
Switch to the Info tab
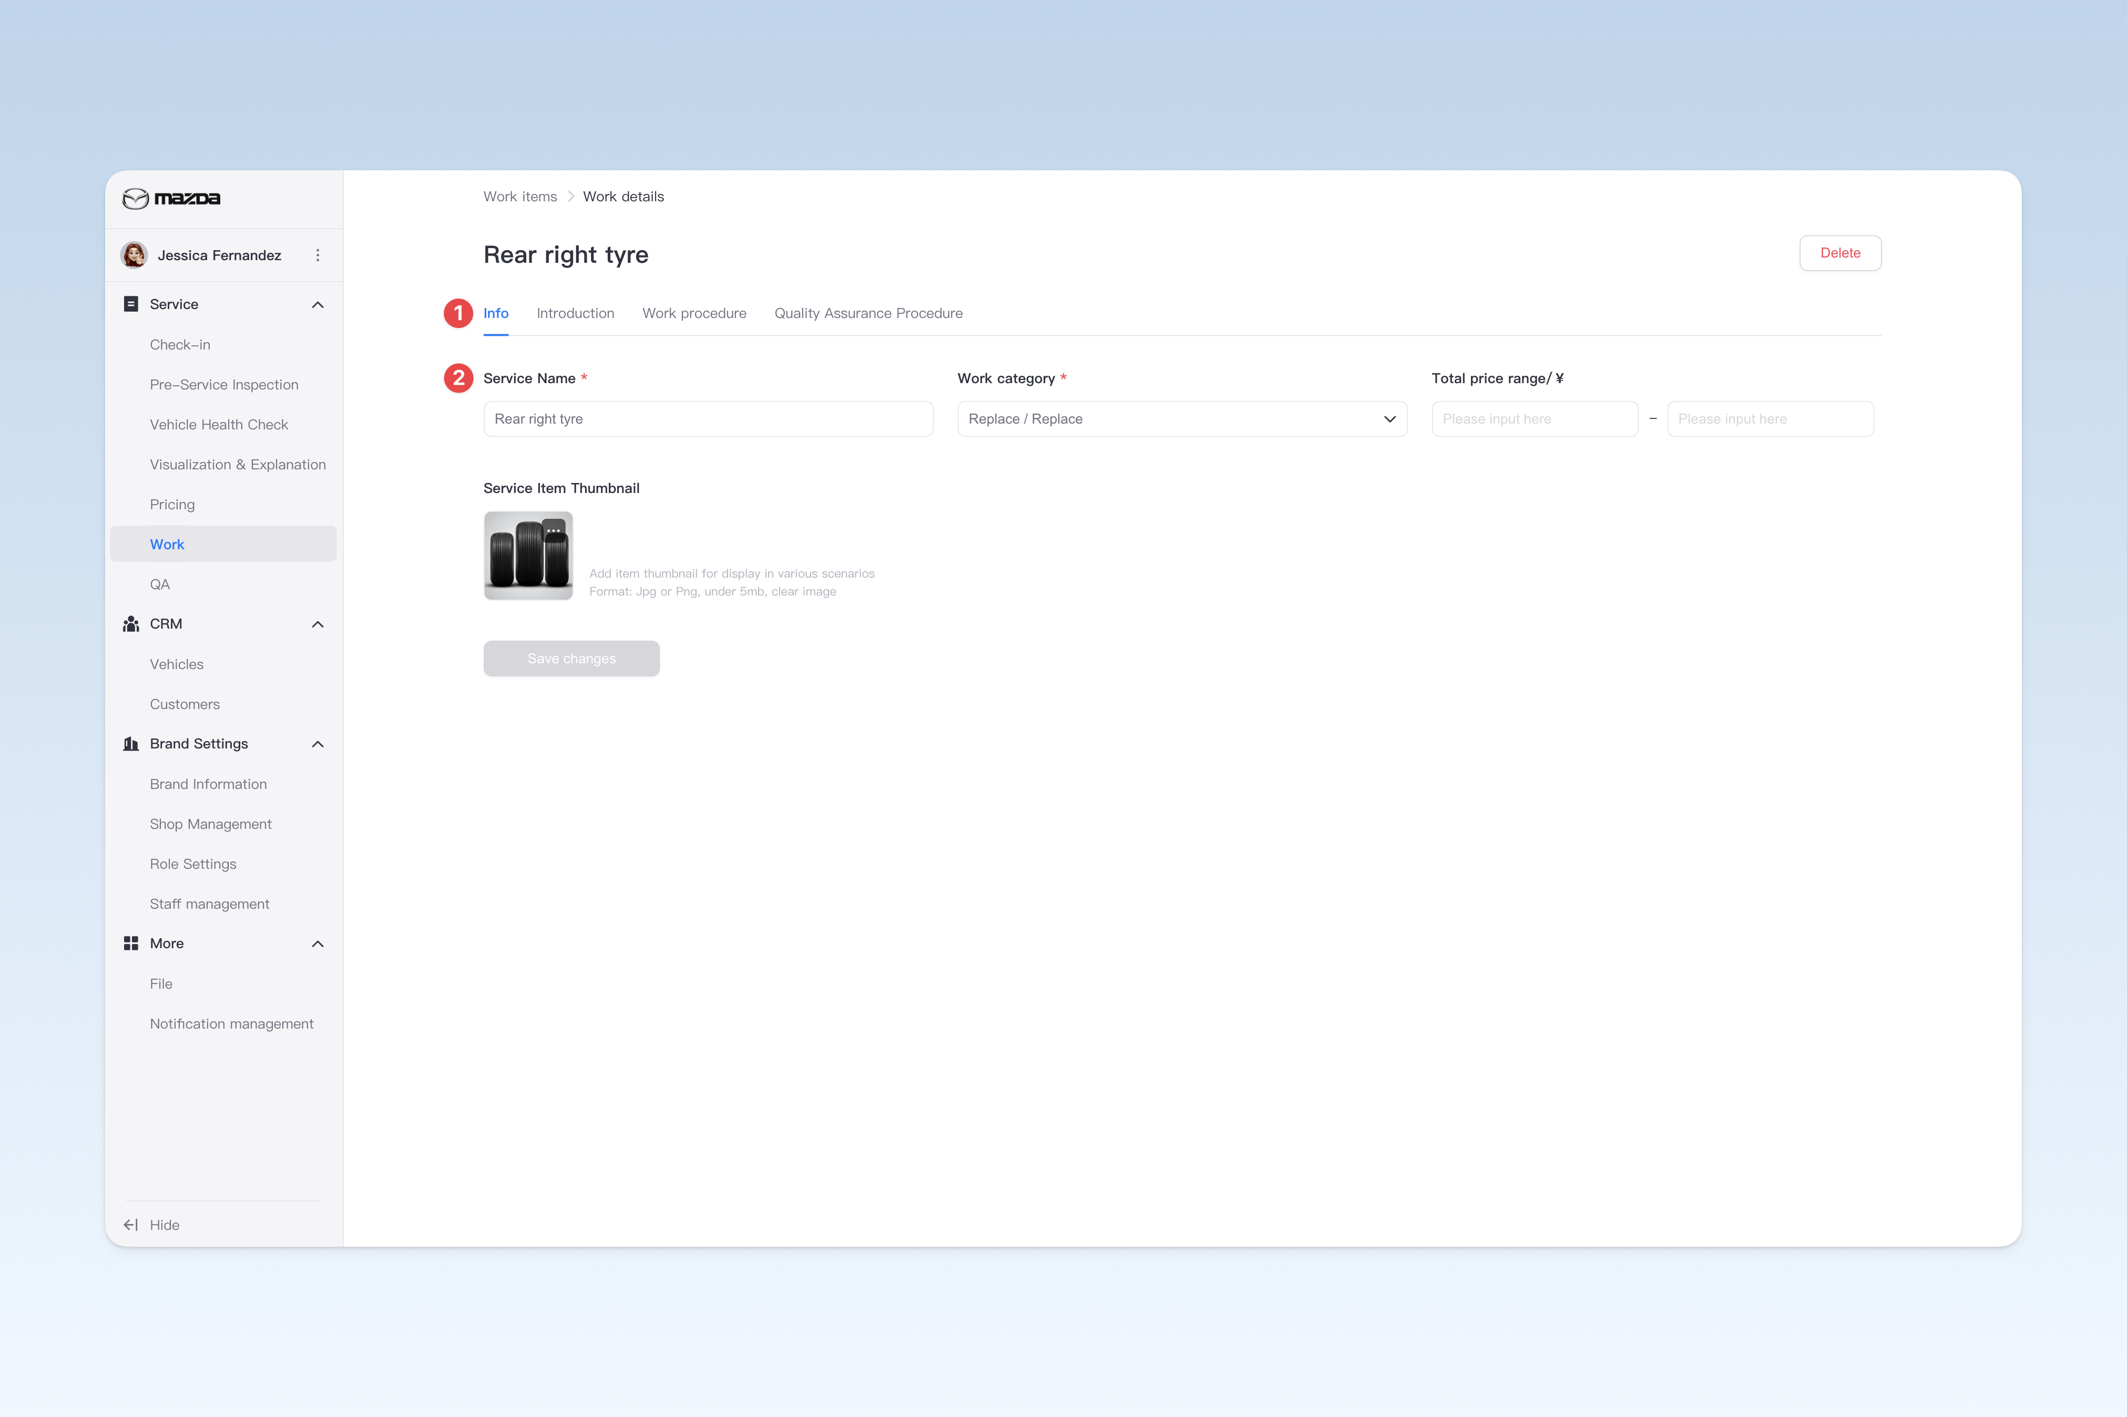pos(495,313)
